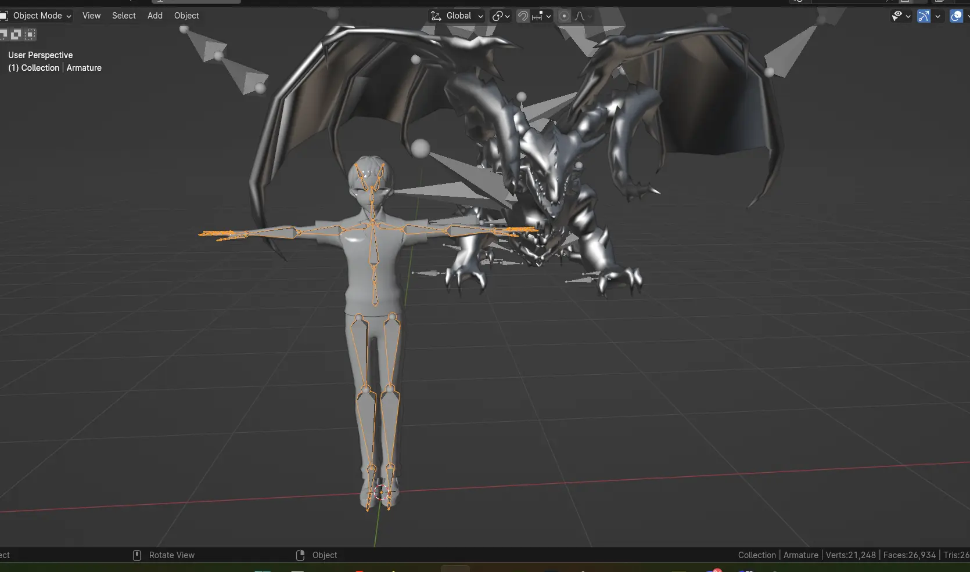Viewport: 970px width, 572px height.
Task: Expand the gizmo options arrow
Action: [937, 16]
